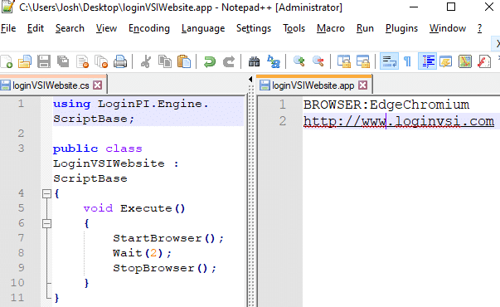Image resolution: width=500 pixels, height=307 pixels.
Task: Toggle indent guide toolbar button
Action: pos(427,61)
